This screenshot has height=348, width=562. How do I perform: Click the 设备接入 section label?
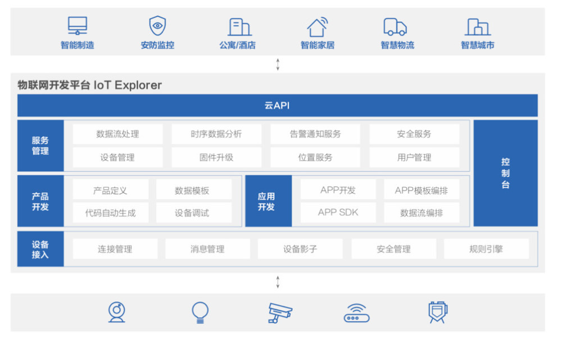pos(40,249)
